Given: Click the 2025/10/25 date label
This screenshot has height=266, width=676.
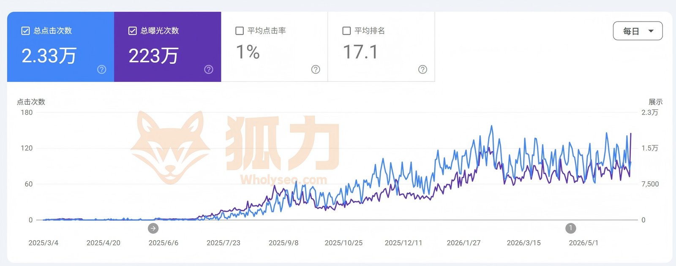Looking at the screenshot, I should pos(343,243).
